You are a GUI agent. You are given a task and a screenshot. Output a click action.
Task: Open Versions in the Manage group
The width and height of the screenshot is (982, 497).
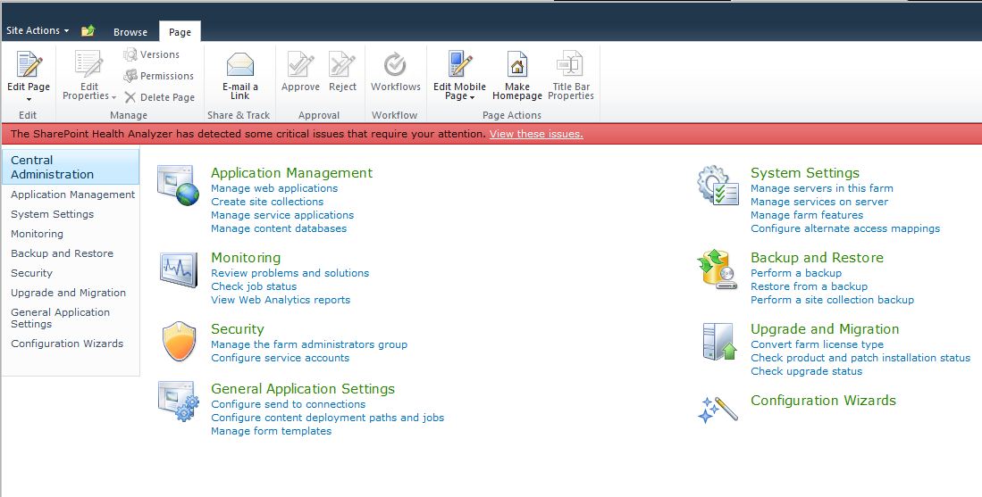pos(152,55)
